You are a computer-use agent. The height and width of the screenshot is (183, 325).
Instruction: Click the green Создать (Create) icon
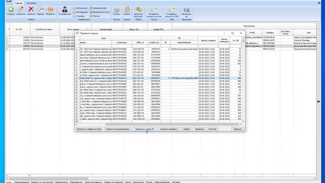click(11, 10)
